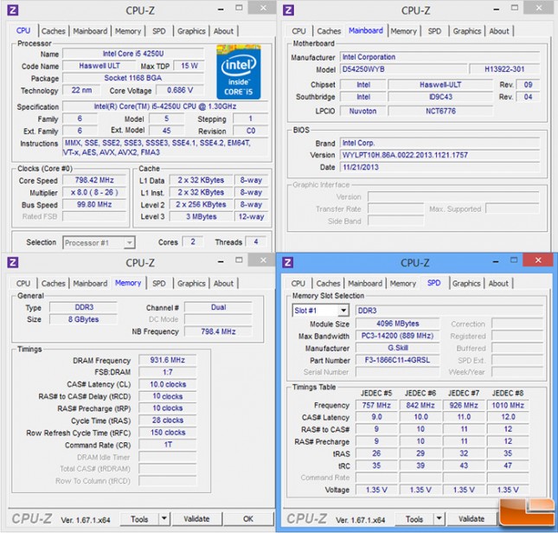Switch to Caches tab in the Mainboard window
The width and height of the screenshot is (558, 533).
(x=329, y=31)
